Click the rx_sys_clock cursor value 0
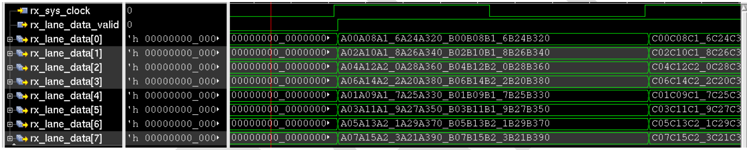747x150 pixels. 129,10
